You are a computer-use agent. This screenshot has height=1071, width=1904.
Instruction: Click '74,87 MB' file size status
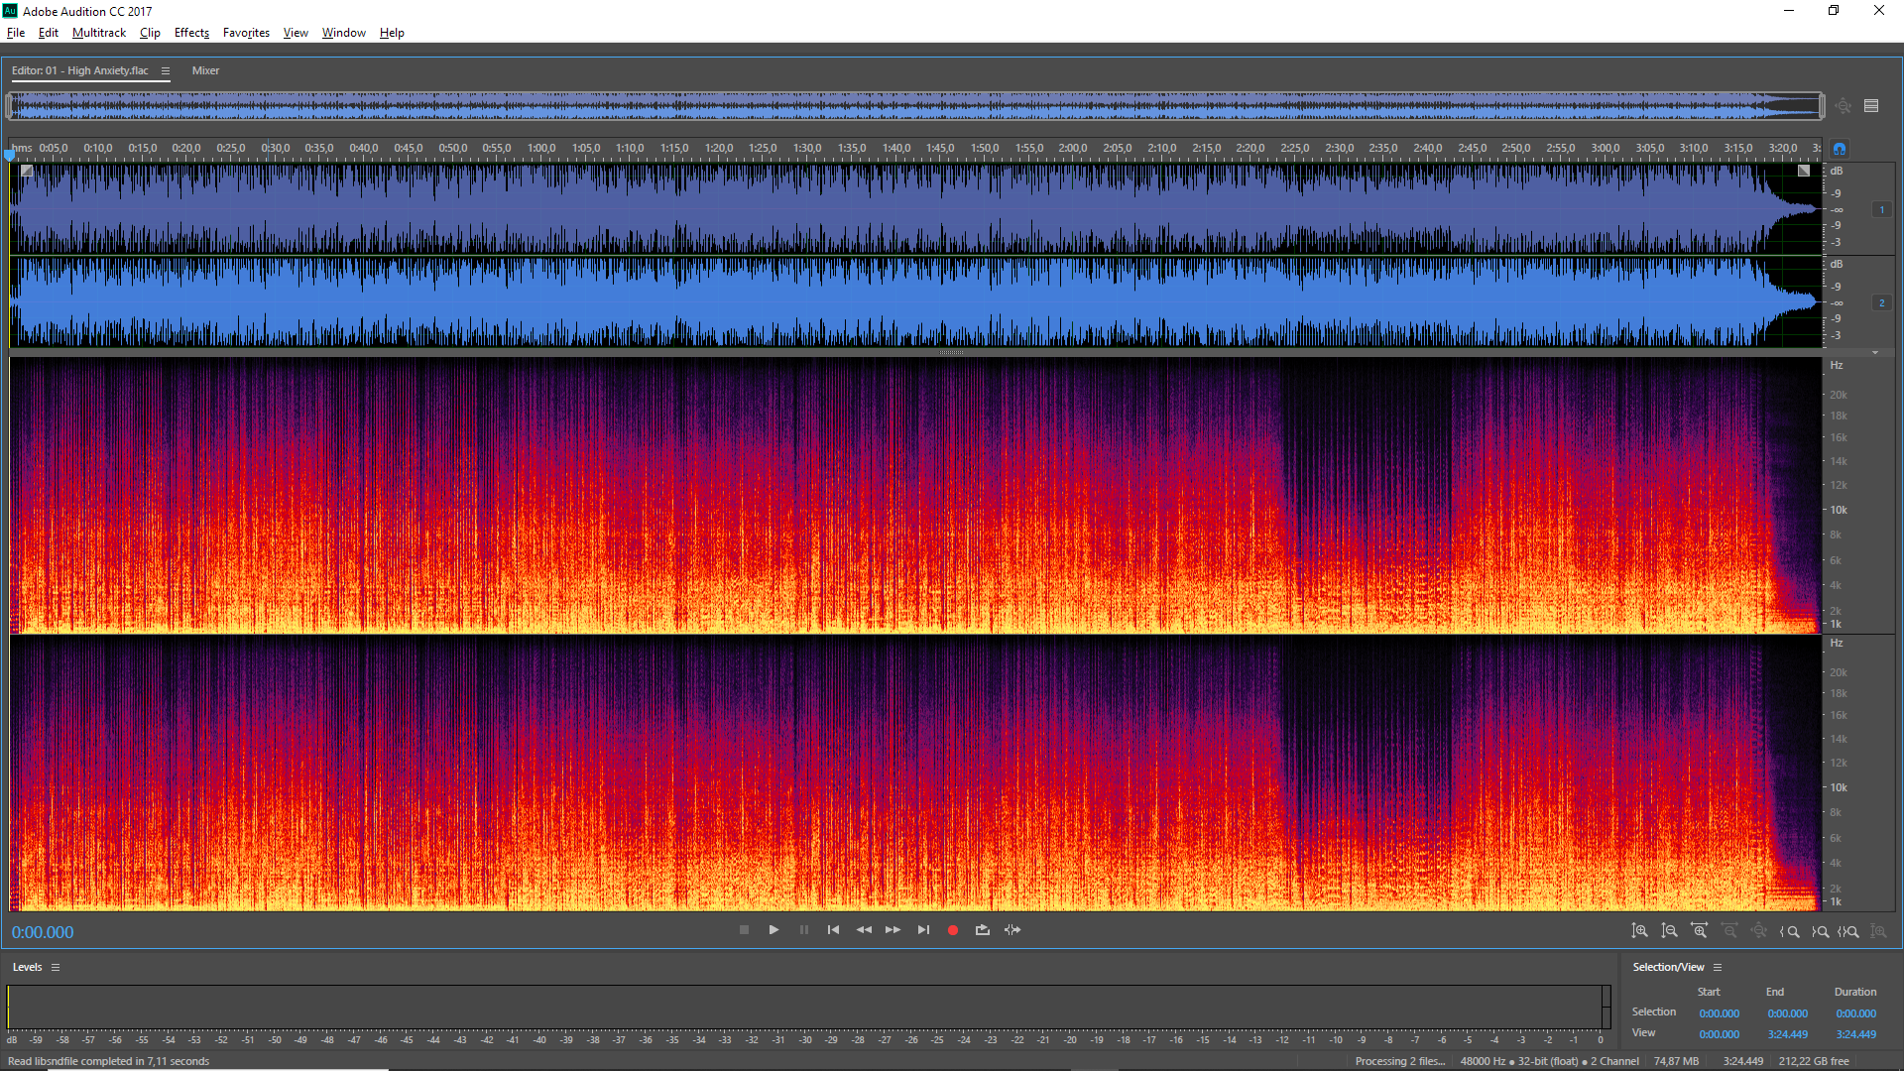pos(1676,1061)
